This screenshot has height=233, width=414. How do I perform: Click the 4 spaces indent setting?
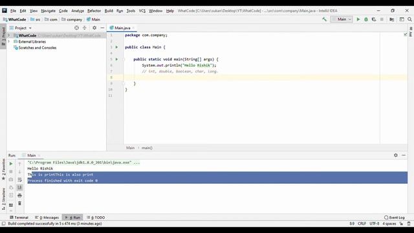click(x=389, y=224)
